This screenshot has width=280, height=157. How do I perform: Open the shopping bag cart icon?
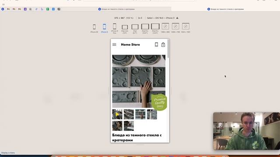163,44
